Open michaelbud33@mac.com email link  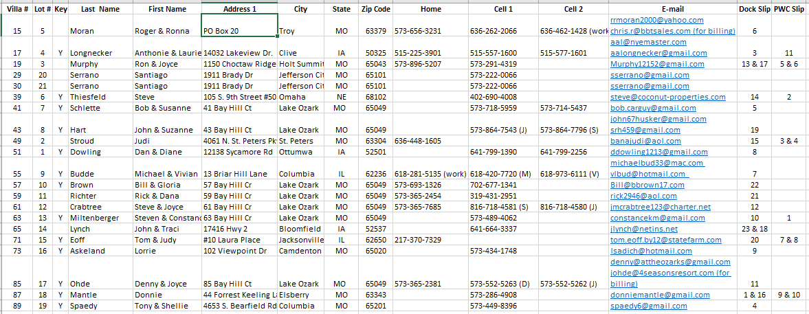pos(656,163)
